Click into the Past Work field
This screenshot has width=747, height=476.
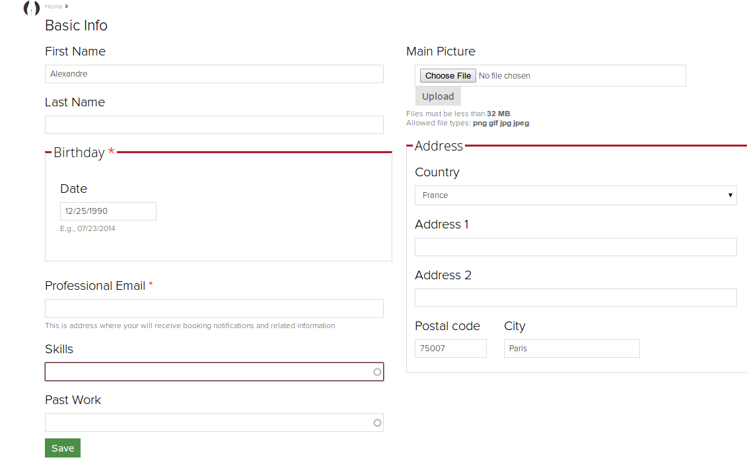214,423
